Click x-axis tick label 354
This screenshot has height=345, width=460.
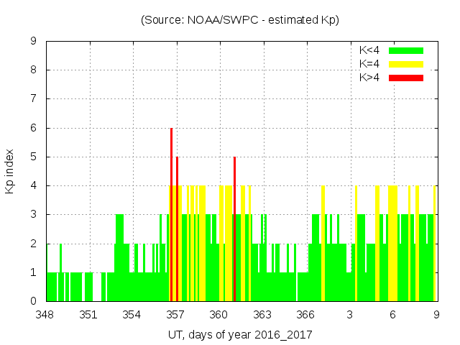pyautogui.click(x=132, y=315)
